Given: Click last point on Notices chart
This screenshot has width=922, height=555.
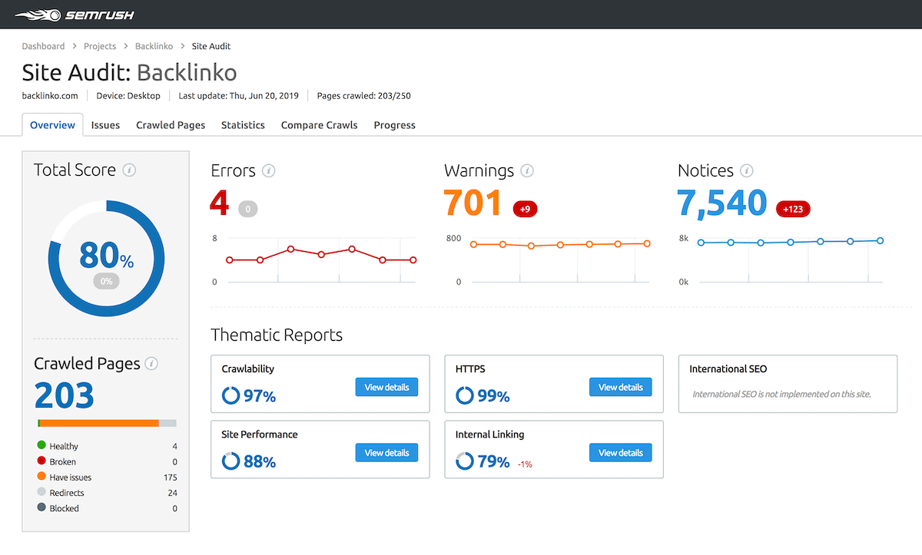Looking at the screenshot, I should coord(880,240).
